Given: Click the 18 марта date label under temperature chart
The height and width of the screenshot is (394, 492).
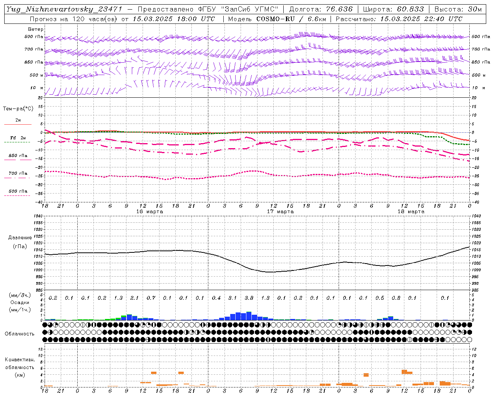Looking at the screenshot, I should [x=411, y=212].
